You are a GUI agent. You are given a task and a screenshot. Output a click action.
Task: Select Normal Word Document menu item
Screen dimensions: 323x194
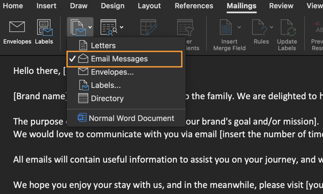[x=126, y=118]
